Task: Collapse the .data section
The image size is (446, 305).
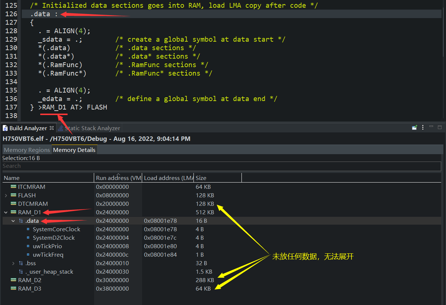Action: click(x=13, y=221)
